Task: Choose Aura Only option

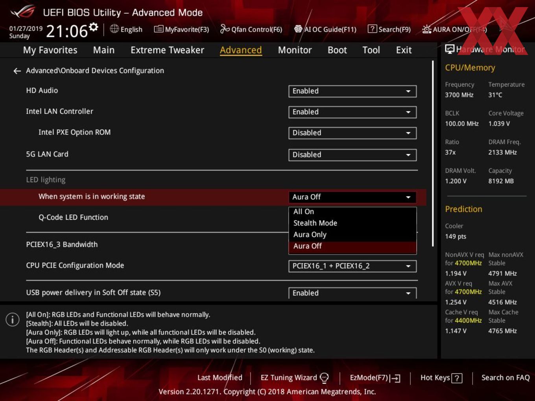Action: pyautogui.click(x=352, y=235)
